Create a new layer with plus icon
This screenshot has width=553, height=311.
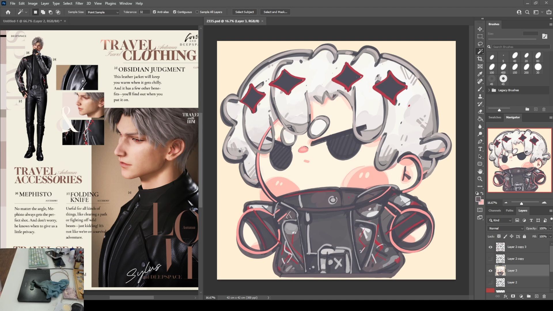pos(536,296)
